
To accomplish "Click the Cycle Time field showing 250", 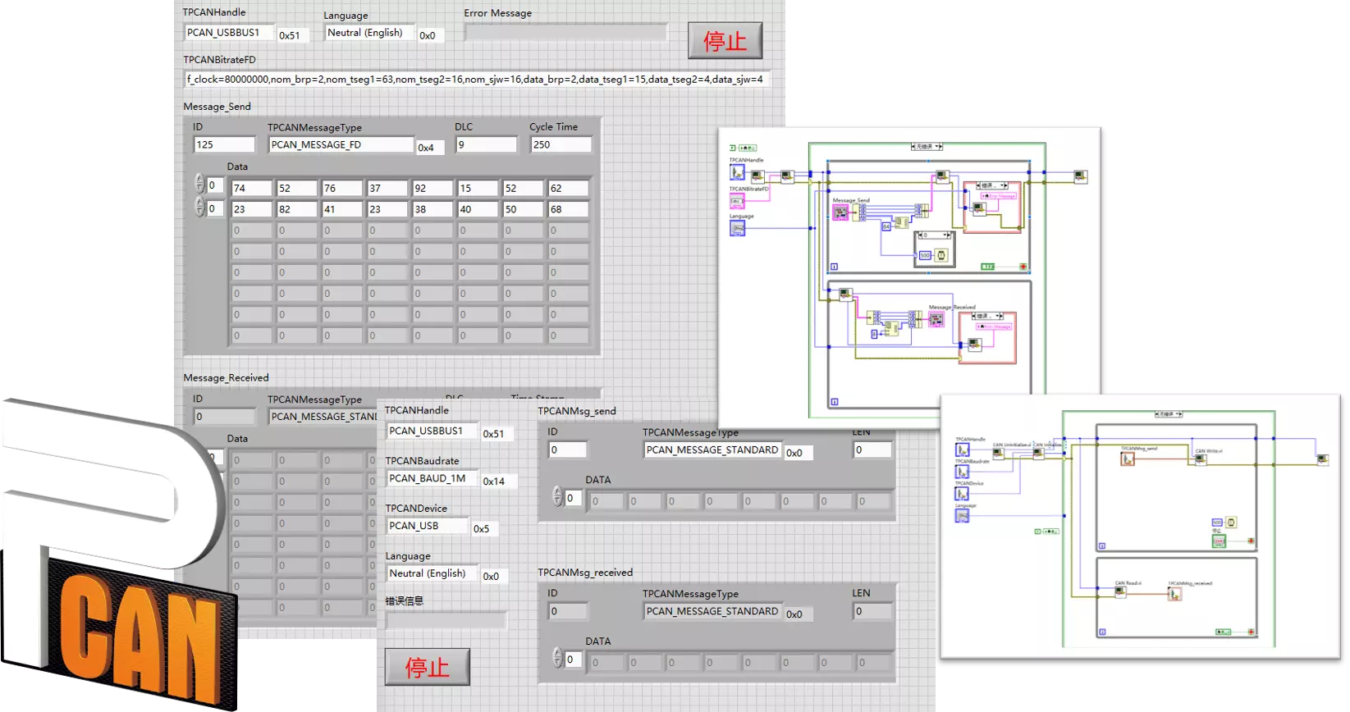I will 561,145.
